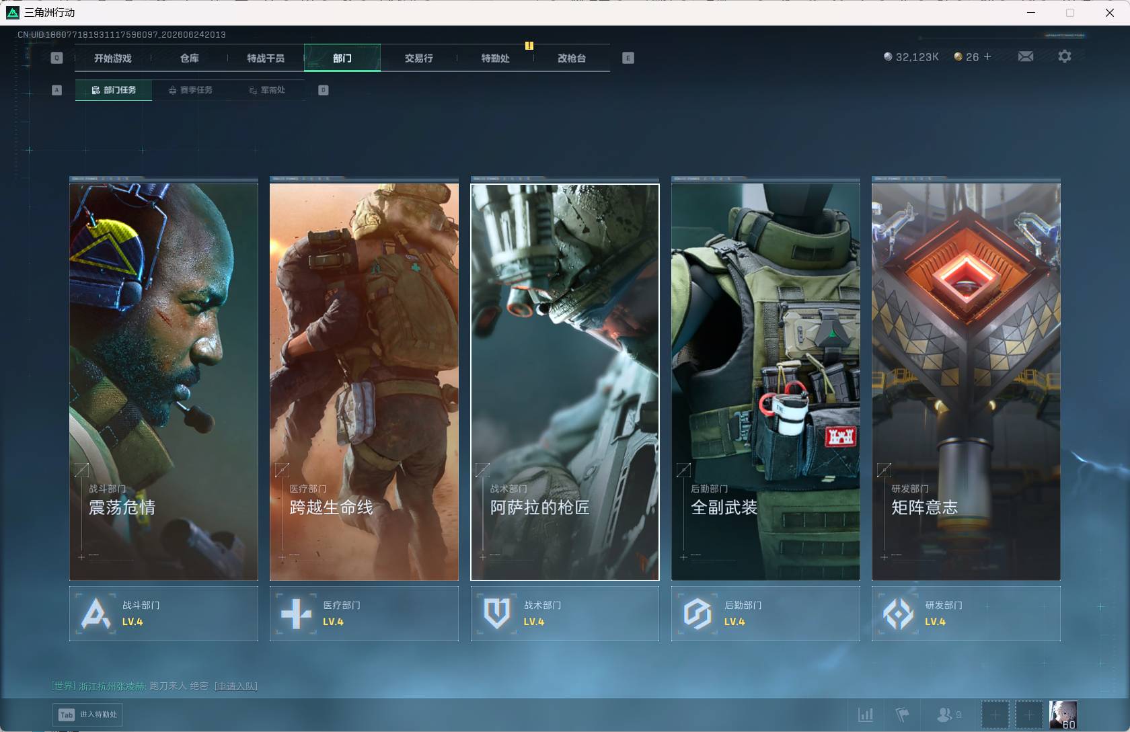Click the 申请入队 link in chat

(236, 686)
